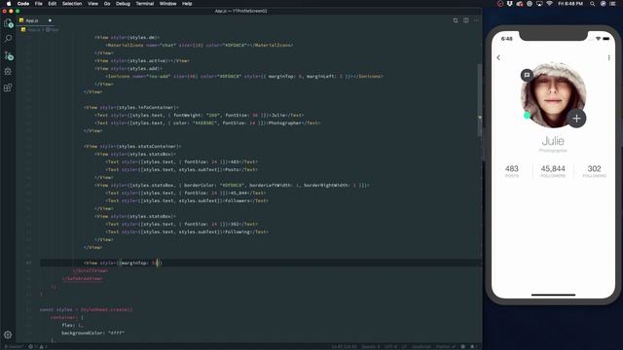Open the View menu

93,4
